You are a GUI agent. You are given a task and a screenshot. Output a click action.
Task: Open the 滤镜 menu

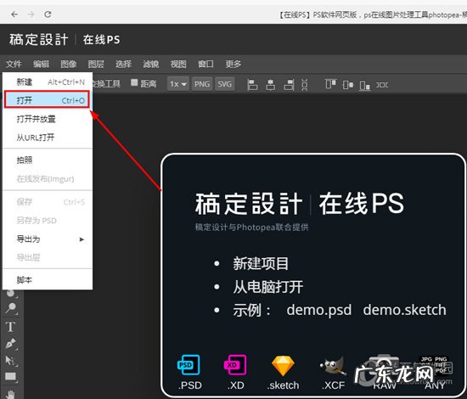[150, 64]
